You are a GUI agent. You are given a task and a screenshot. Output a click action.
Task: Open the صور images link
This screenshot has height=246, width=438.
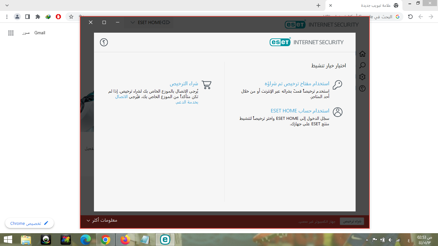26,33
